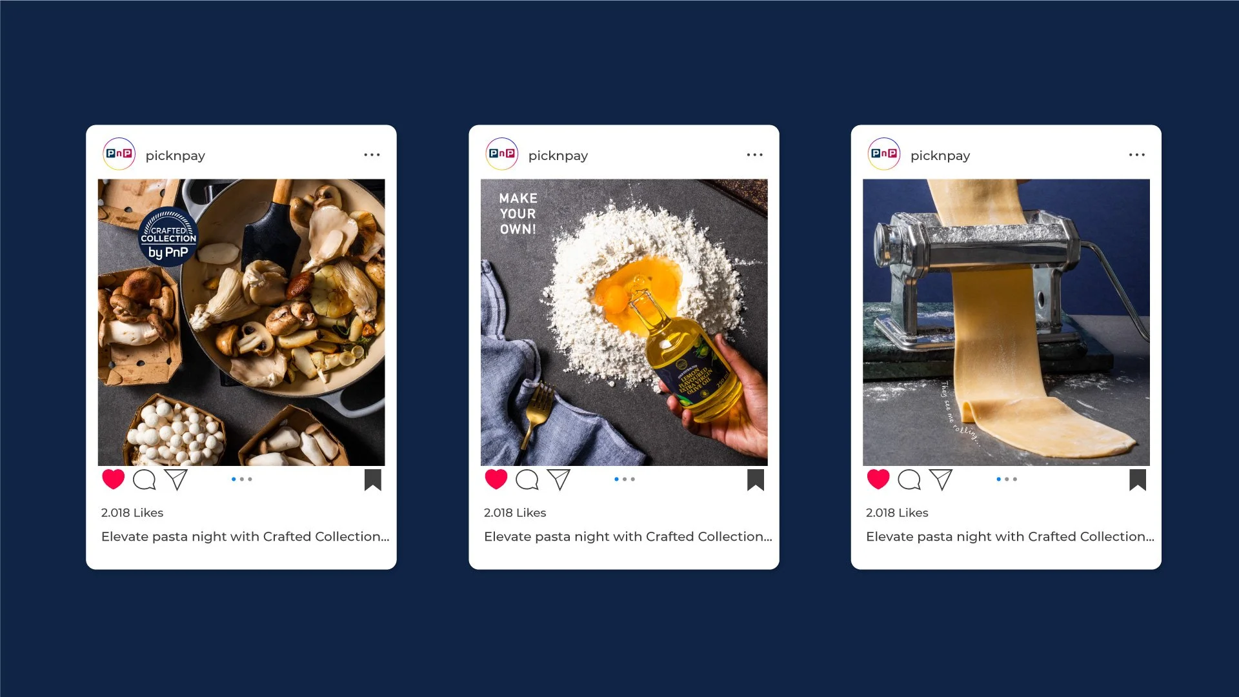Open more options on the mushroom post
The image size is (1239, 697).
pyautogui.click(x=372, y=155)
